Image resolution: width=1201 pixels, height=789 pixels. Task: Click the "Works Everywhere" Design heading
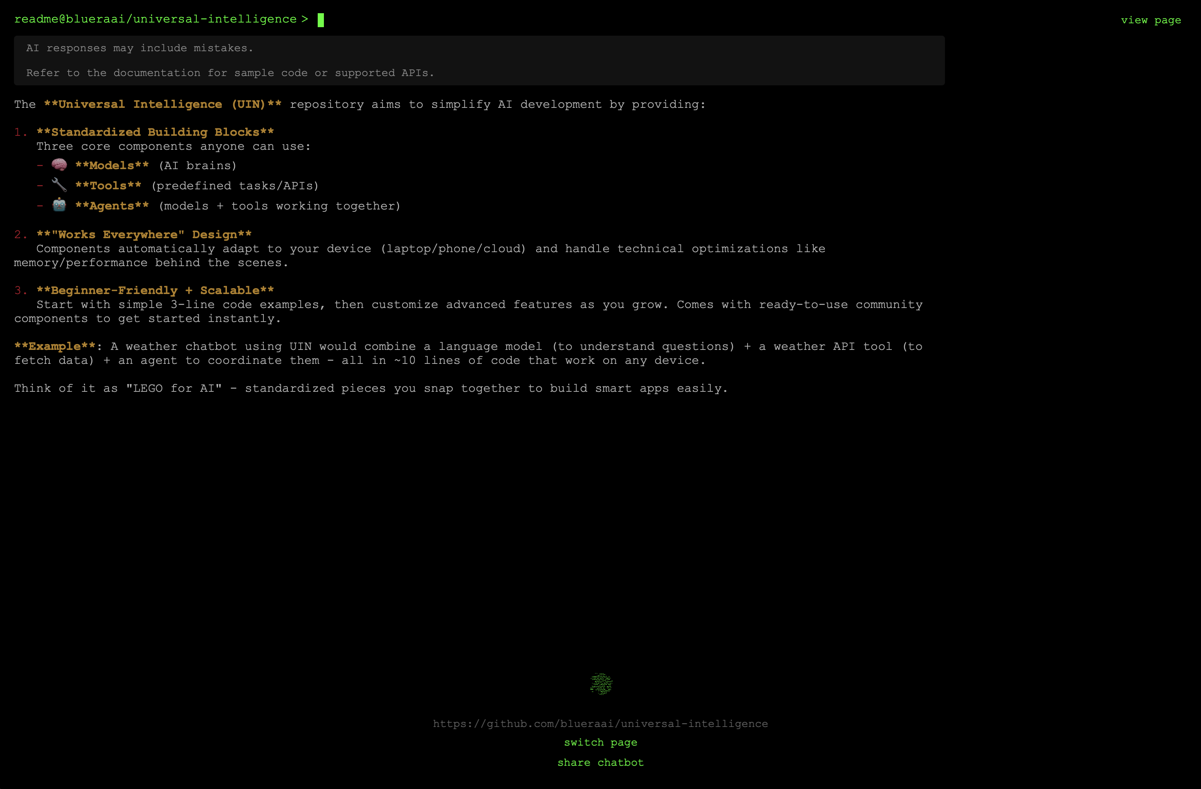click(x=144, y=235)
